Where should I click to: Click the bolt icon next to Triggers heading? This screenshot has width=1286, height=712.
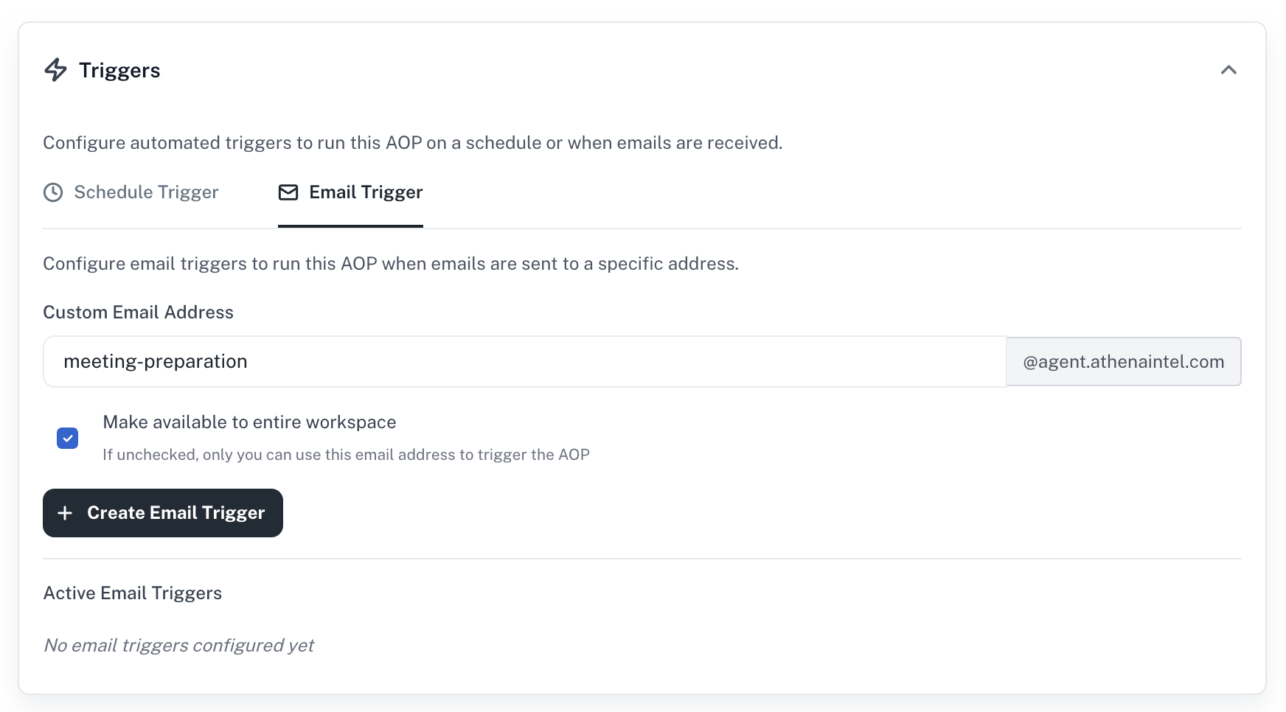point(56,71)
